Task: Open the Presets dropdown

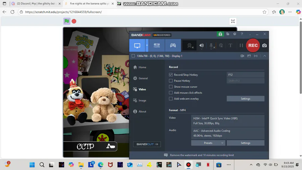Action: click(x=208, y=143)
